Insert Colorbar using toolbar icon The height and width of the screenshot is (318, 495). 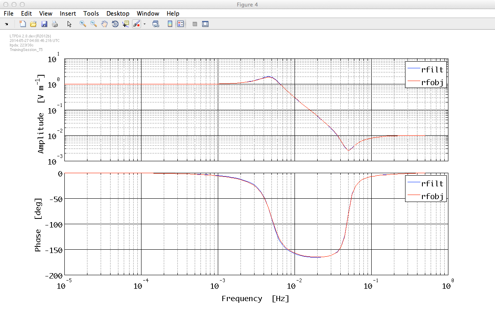170,24
